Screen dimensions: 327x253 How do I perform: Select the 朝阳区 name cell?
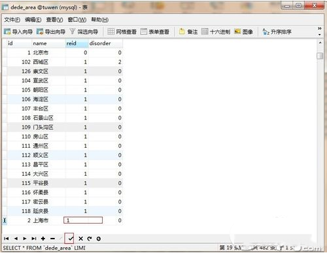click(49, 90)
